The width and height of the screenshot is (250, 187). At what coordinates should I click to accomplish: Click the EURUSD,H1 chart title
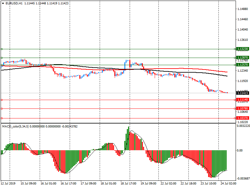coord(14,3)
